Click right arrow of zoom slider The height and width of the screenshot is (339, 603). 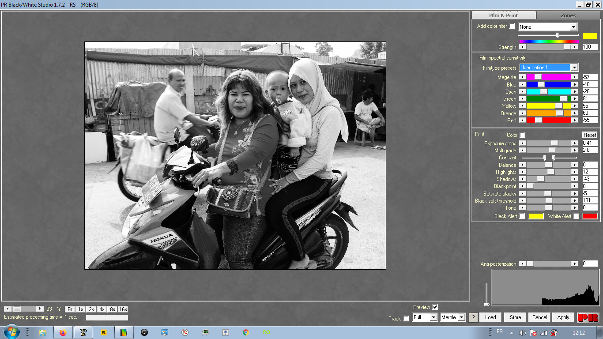(40, 309)
